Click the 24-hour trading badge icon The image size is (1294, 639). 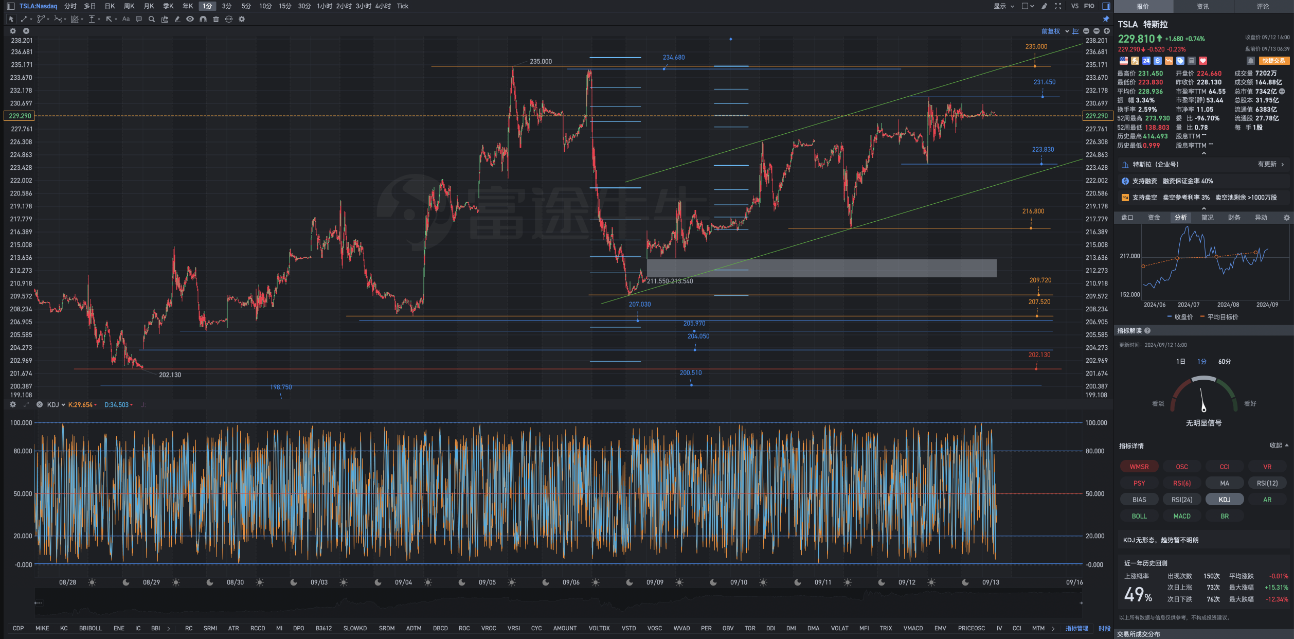(x=1146, y=61)
